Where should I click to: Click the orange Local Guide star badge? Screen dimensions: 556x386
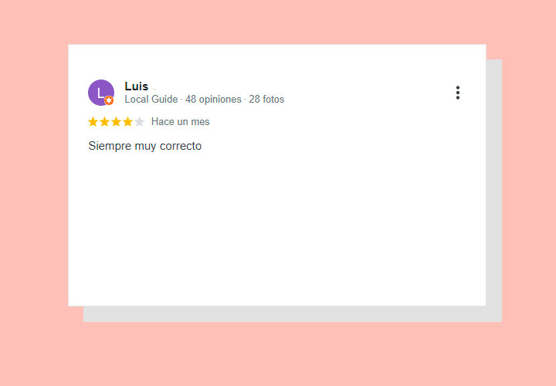109,100
